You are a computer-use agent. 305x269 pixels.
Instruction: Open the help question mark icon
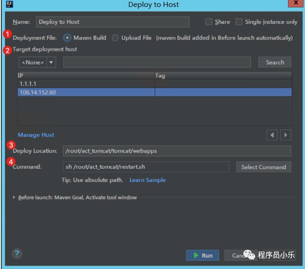pyautogui.click(x=17, y=254)
